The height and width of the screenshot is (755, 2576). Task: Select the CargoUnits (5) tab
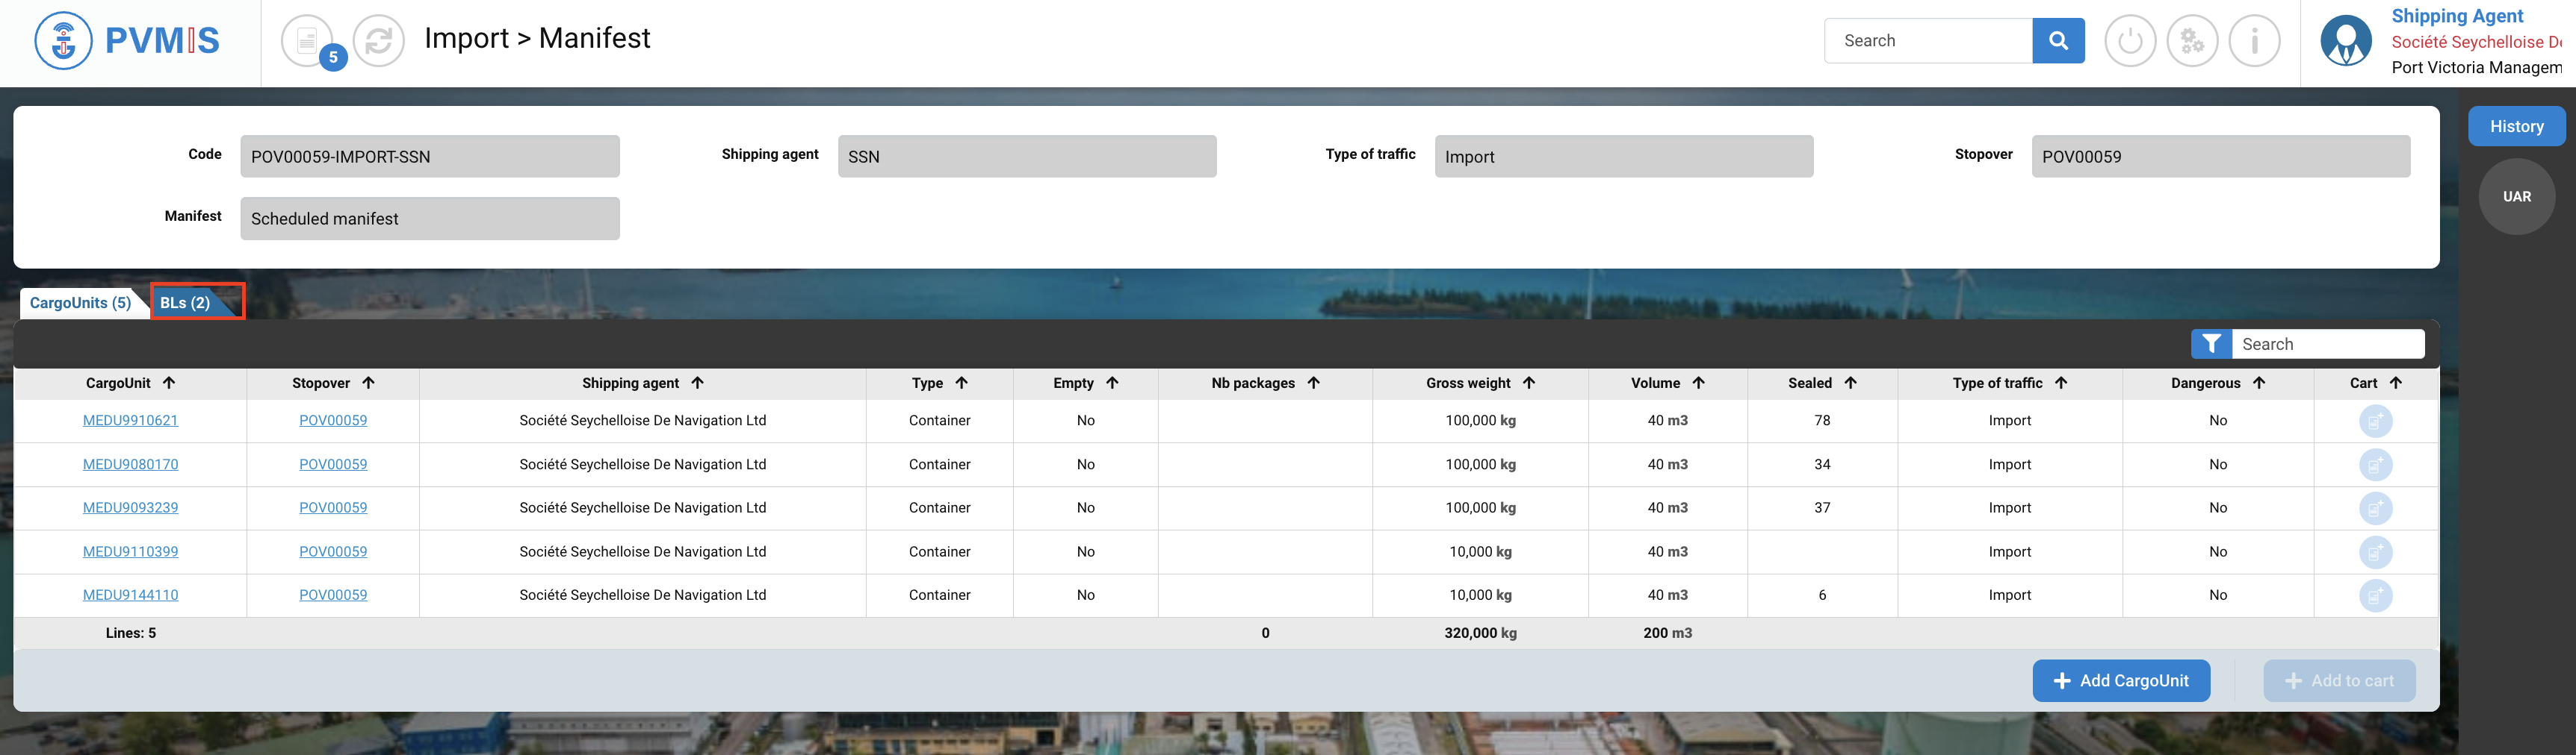point(80,303)
